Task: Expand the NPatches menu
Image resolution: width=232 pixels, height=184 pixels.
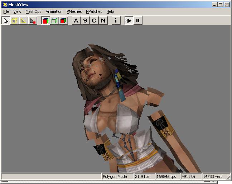Action: click(94, 11)
